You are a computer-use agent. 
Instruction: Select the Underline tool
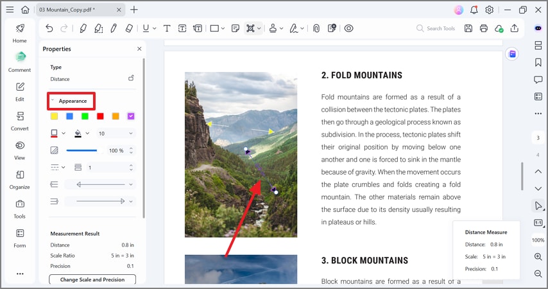point(146,28)
